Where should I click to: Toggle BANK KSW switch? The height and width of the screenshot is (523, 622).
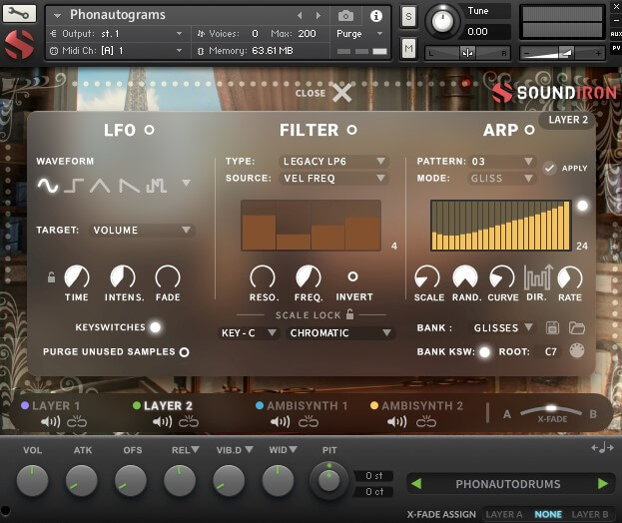click(x=484, y=351)
